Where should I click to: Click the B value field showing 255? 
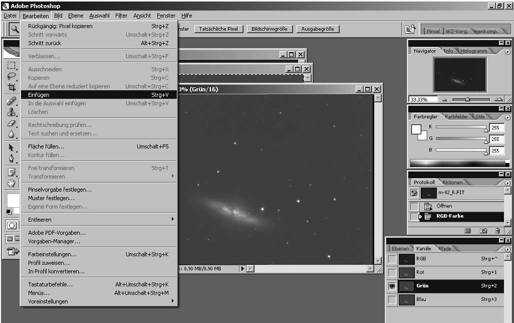(496, 150)
